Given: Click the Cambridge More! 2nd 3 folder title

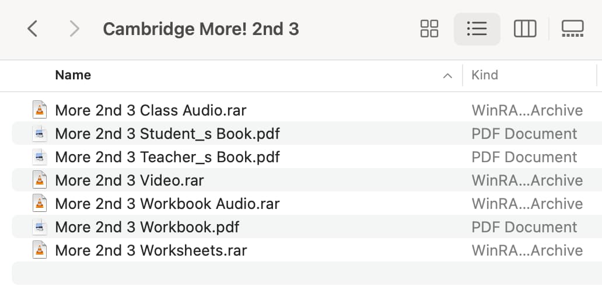Looking at the screenshot, I should point(201,29).
